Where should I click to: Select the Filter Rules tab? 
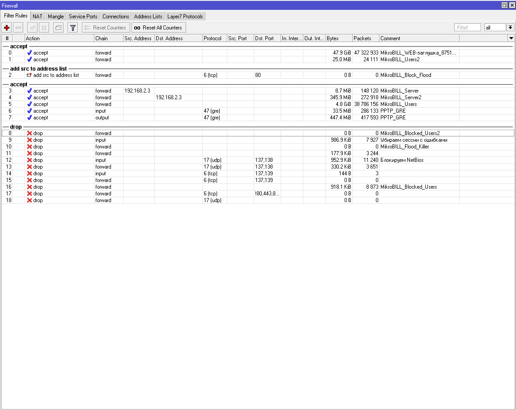pos(16,16)
